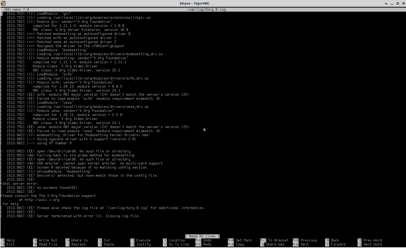This screenshot has height=248, width=406.
Task: Select Set Mark to begin text selection
Action: tap(239, 240)
